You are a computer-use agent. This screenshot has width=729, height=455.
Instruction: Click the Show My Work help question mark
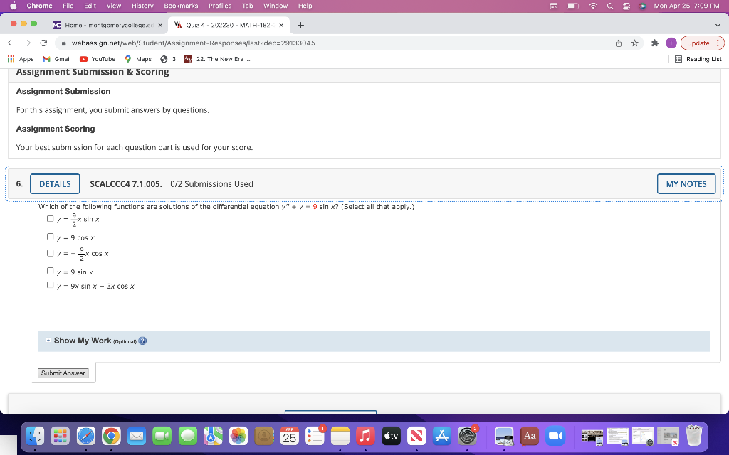pos(142,341)
